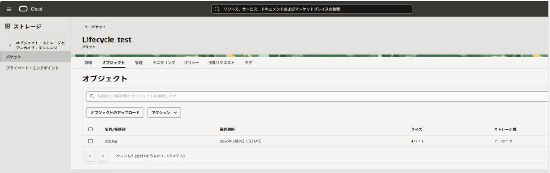The image size is (550, 173).
Task: Go to the next page arrow
Action: pyautogui.click(x=103, y=156)
